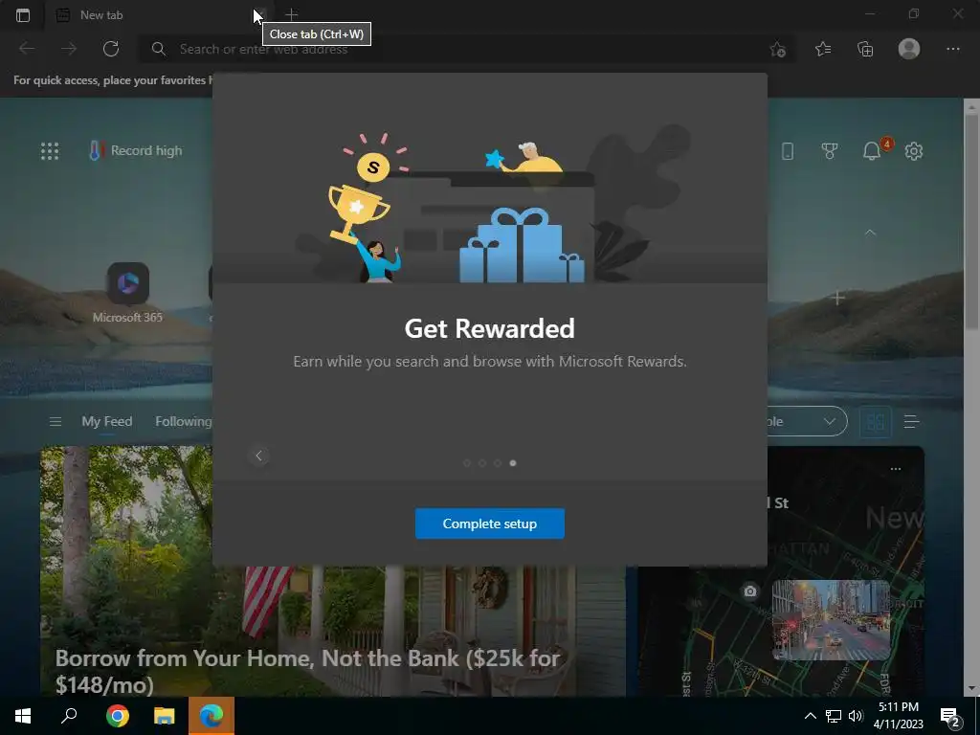The width and height of the screenshot is (980, 735).
Task: Open the Rewards trophy icon
Action: tap(830, 150)
